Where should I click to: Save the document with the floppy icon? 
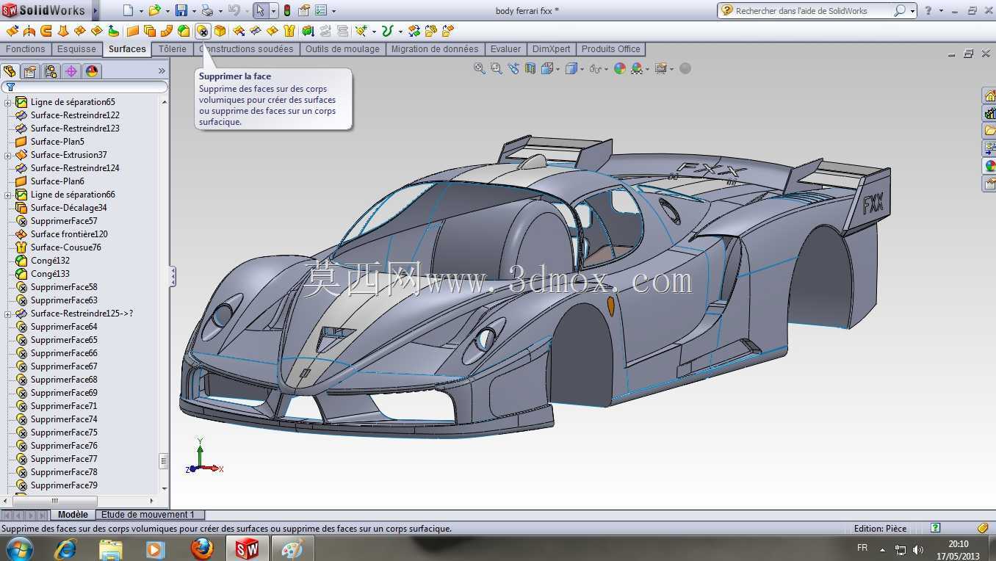click(181, 10)
